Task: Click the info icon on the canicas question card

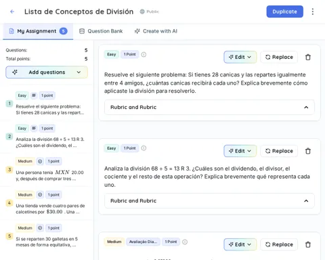Action: (x=144, y=54)
